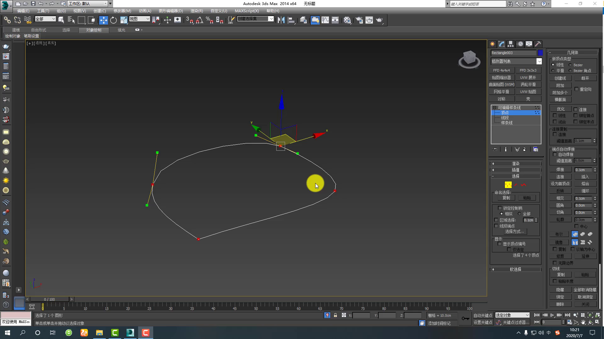This screenshot has height=339, width=604.
Task: Click the Play Animation button
Action: pos(552,315)
